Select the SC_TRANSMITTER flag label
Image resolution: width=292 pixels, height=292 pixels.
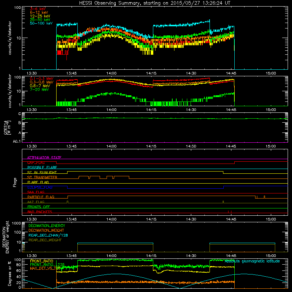(x=42, y=177)
